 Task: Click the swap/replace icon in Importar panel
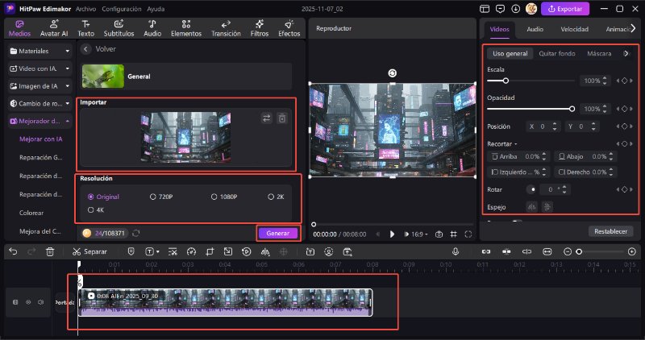[267, 118]
